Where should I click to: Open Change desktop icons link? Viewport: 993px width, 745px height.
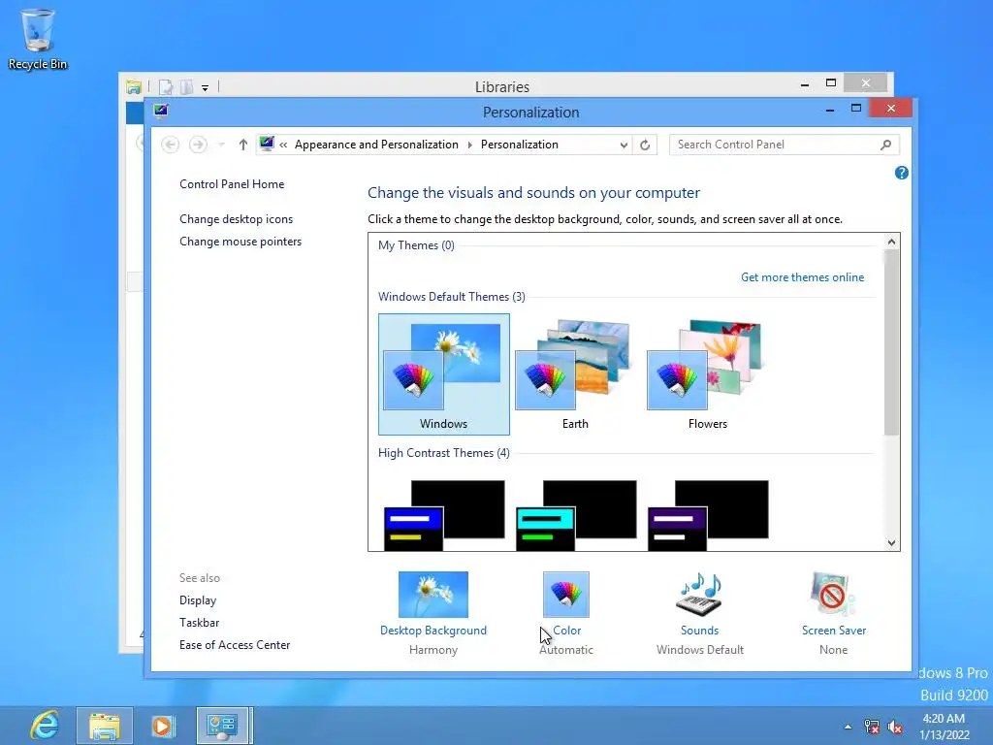coord(237,219)
